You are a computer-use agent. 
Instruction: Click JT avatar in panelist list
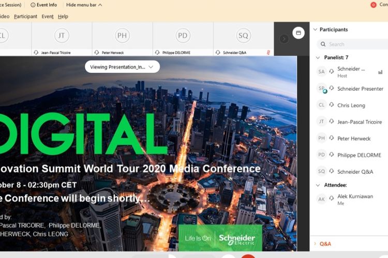coord(321,121)
